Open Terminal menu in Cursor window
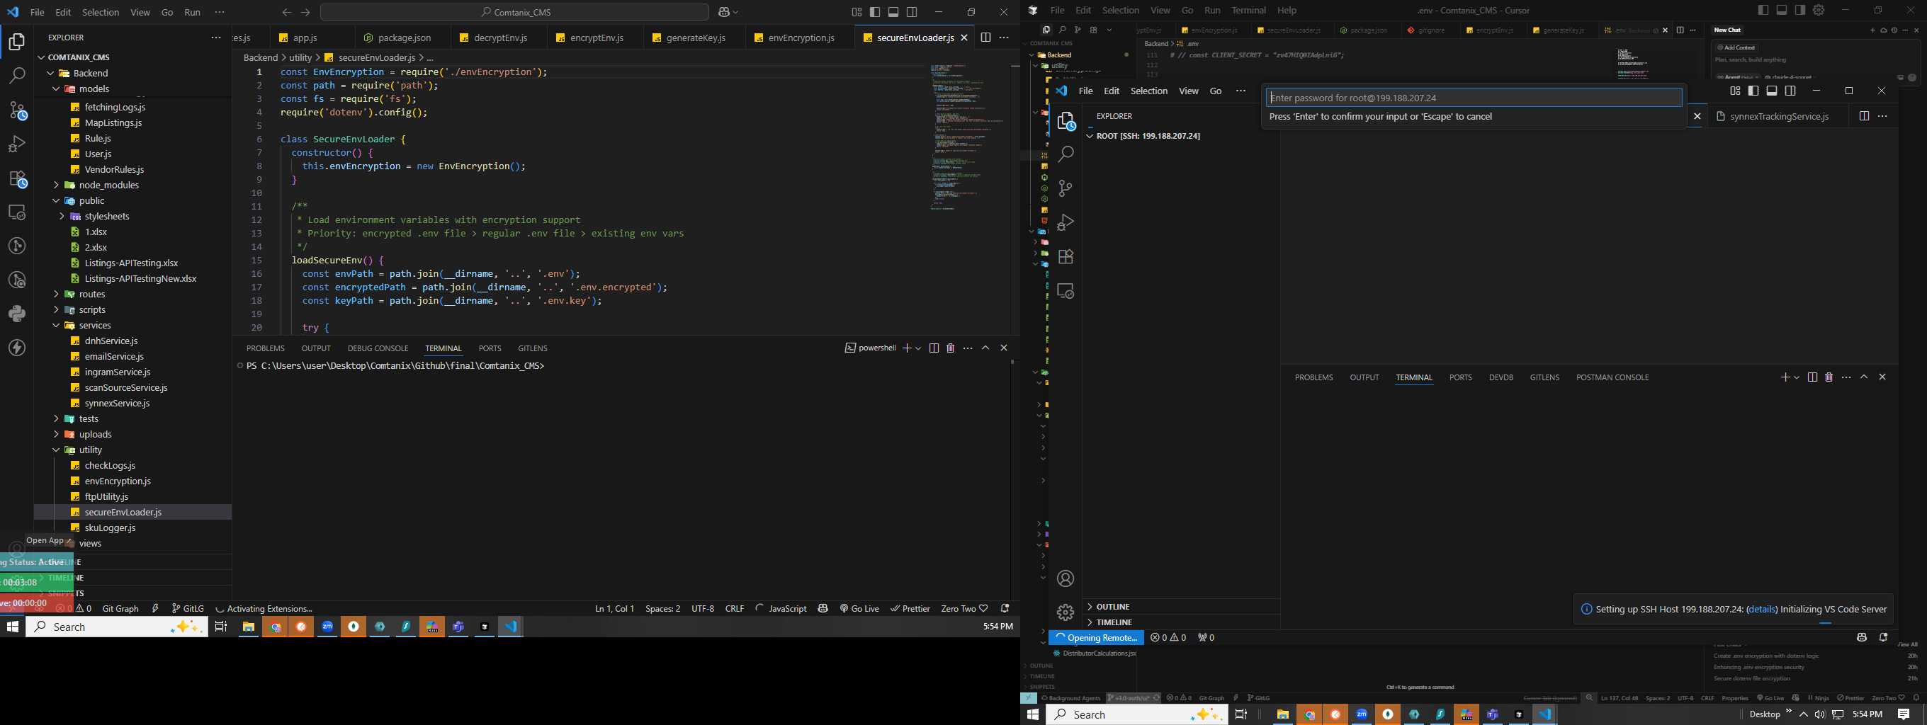 click(x=1248, y=10)
